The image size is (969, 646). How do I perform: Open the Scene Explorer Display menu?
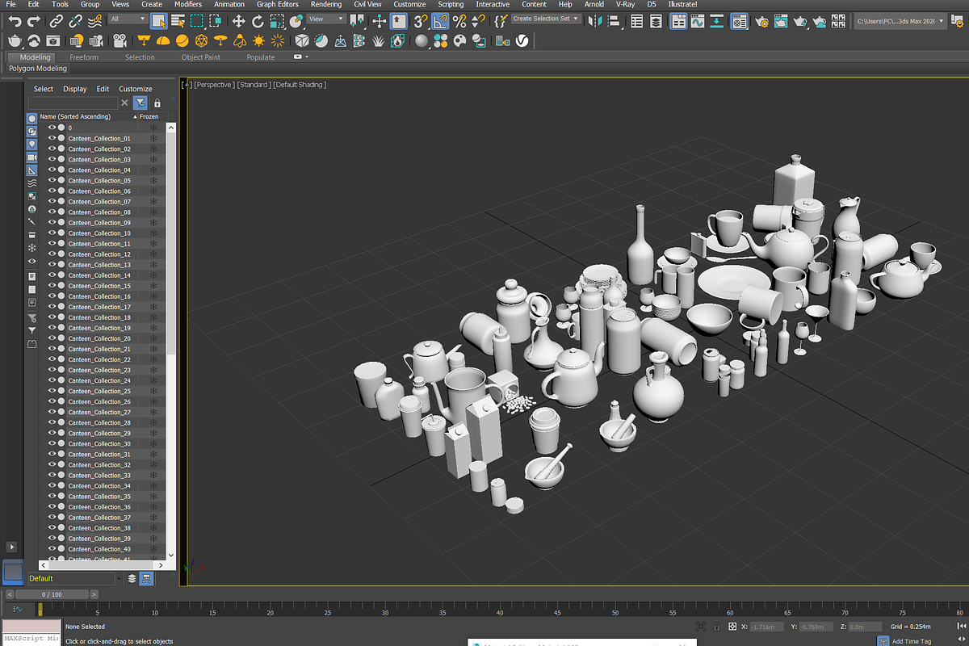click(x=75, y=89)
